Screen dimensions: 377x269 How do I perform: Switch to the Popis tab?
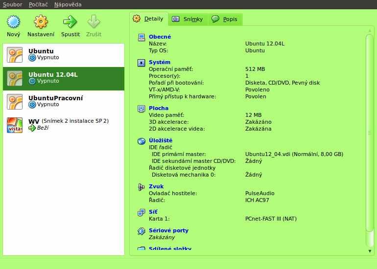(225, 19)
